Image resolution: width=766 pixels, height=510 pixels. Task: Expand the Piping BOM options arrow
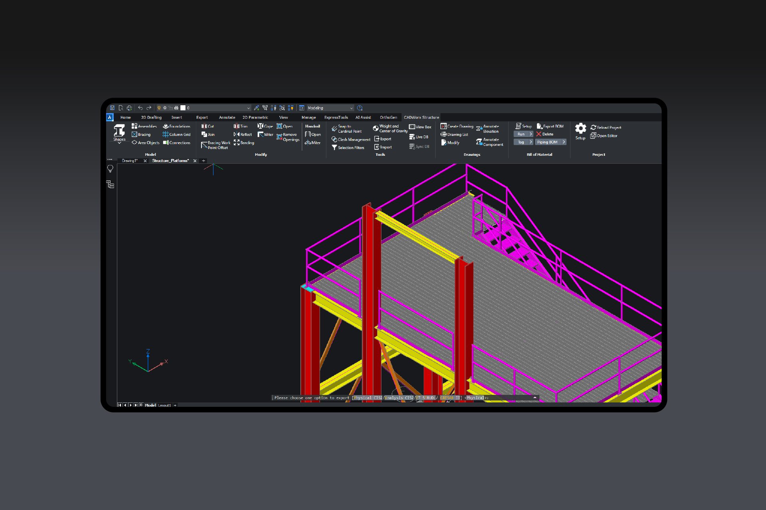tap(564, 142)
